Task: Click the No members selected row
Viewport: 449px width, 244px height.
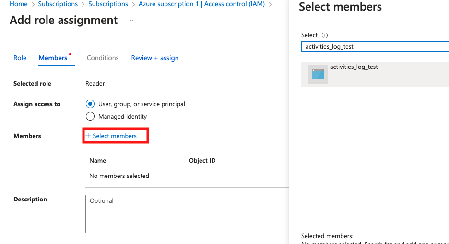Action: pos(187,176)
